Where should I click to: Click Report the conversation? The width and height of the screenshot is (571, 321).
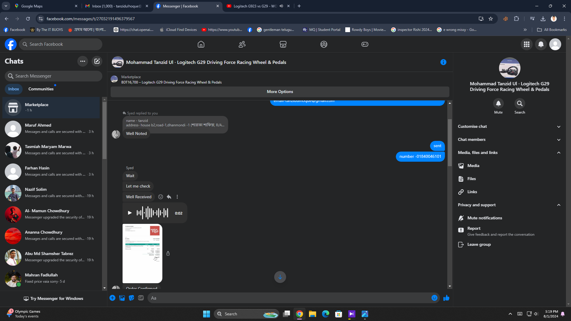[509, 231]
